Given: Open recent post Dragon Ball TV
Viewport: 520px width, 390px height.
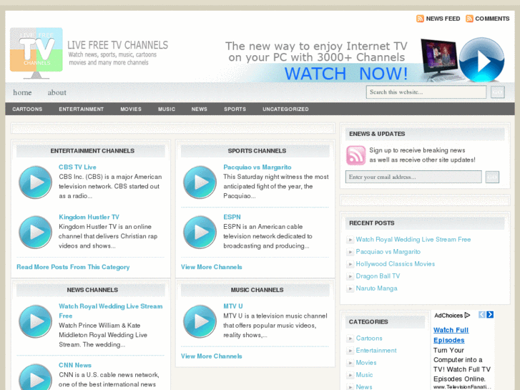Looking at the screenshot, I should pos(378,276).
